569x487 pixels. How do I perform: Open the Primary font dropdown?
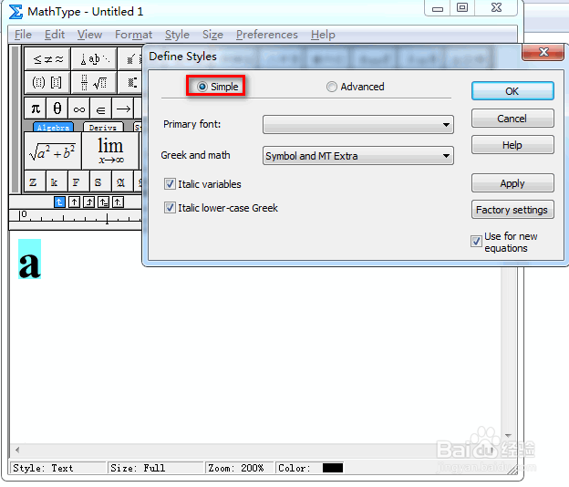pyautogui.click(x=358, y=124)
